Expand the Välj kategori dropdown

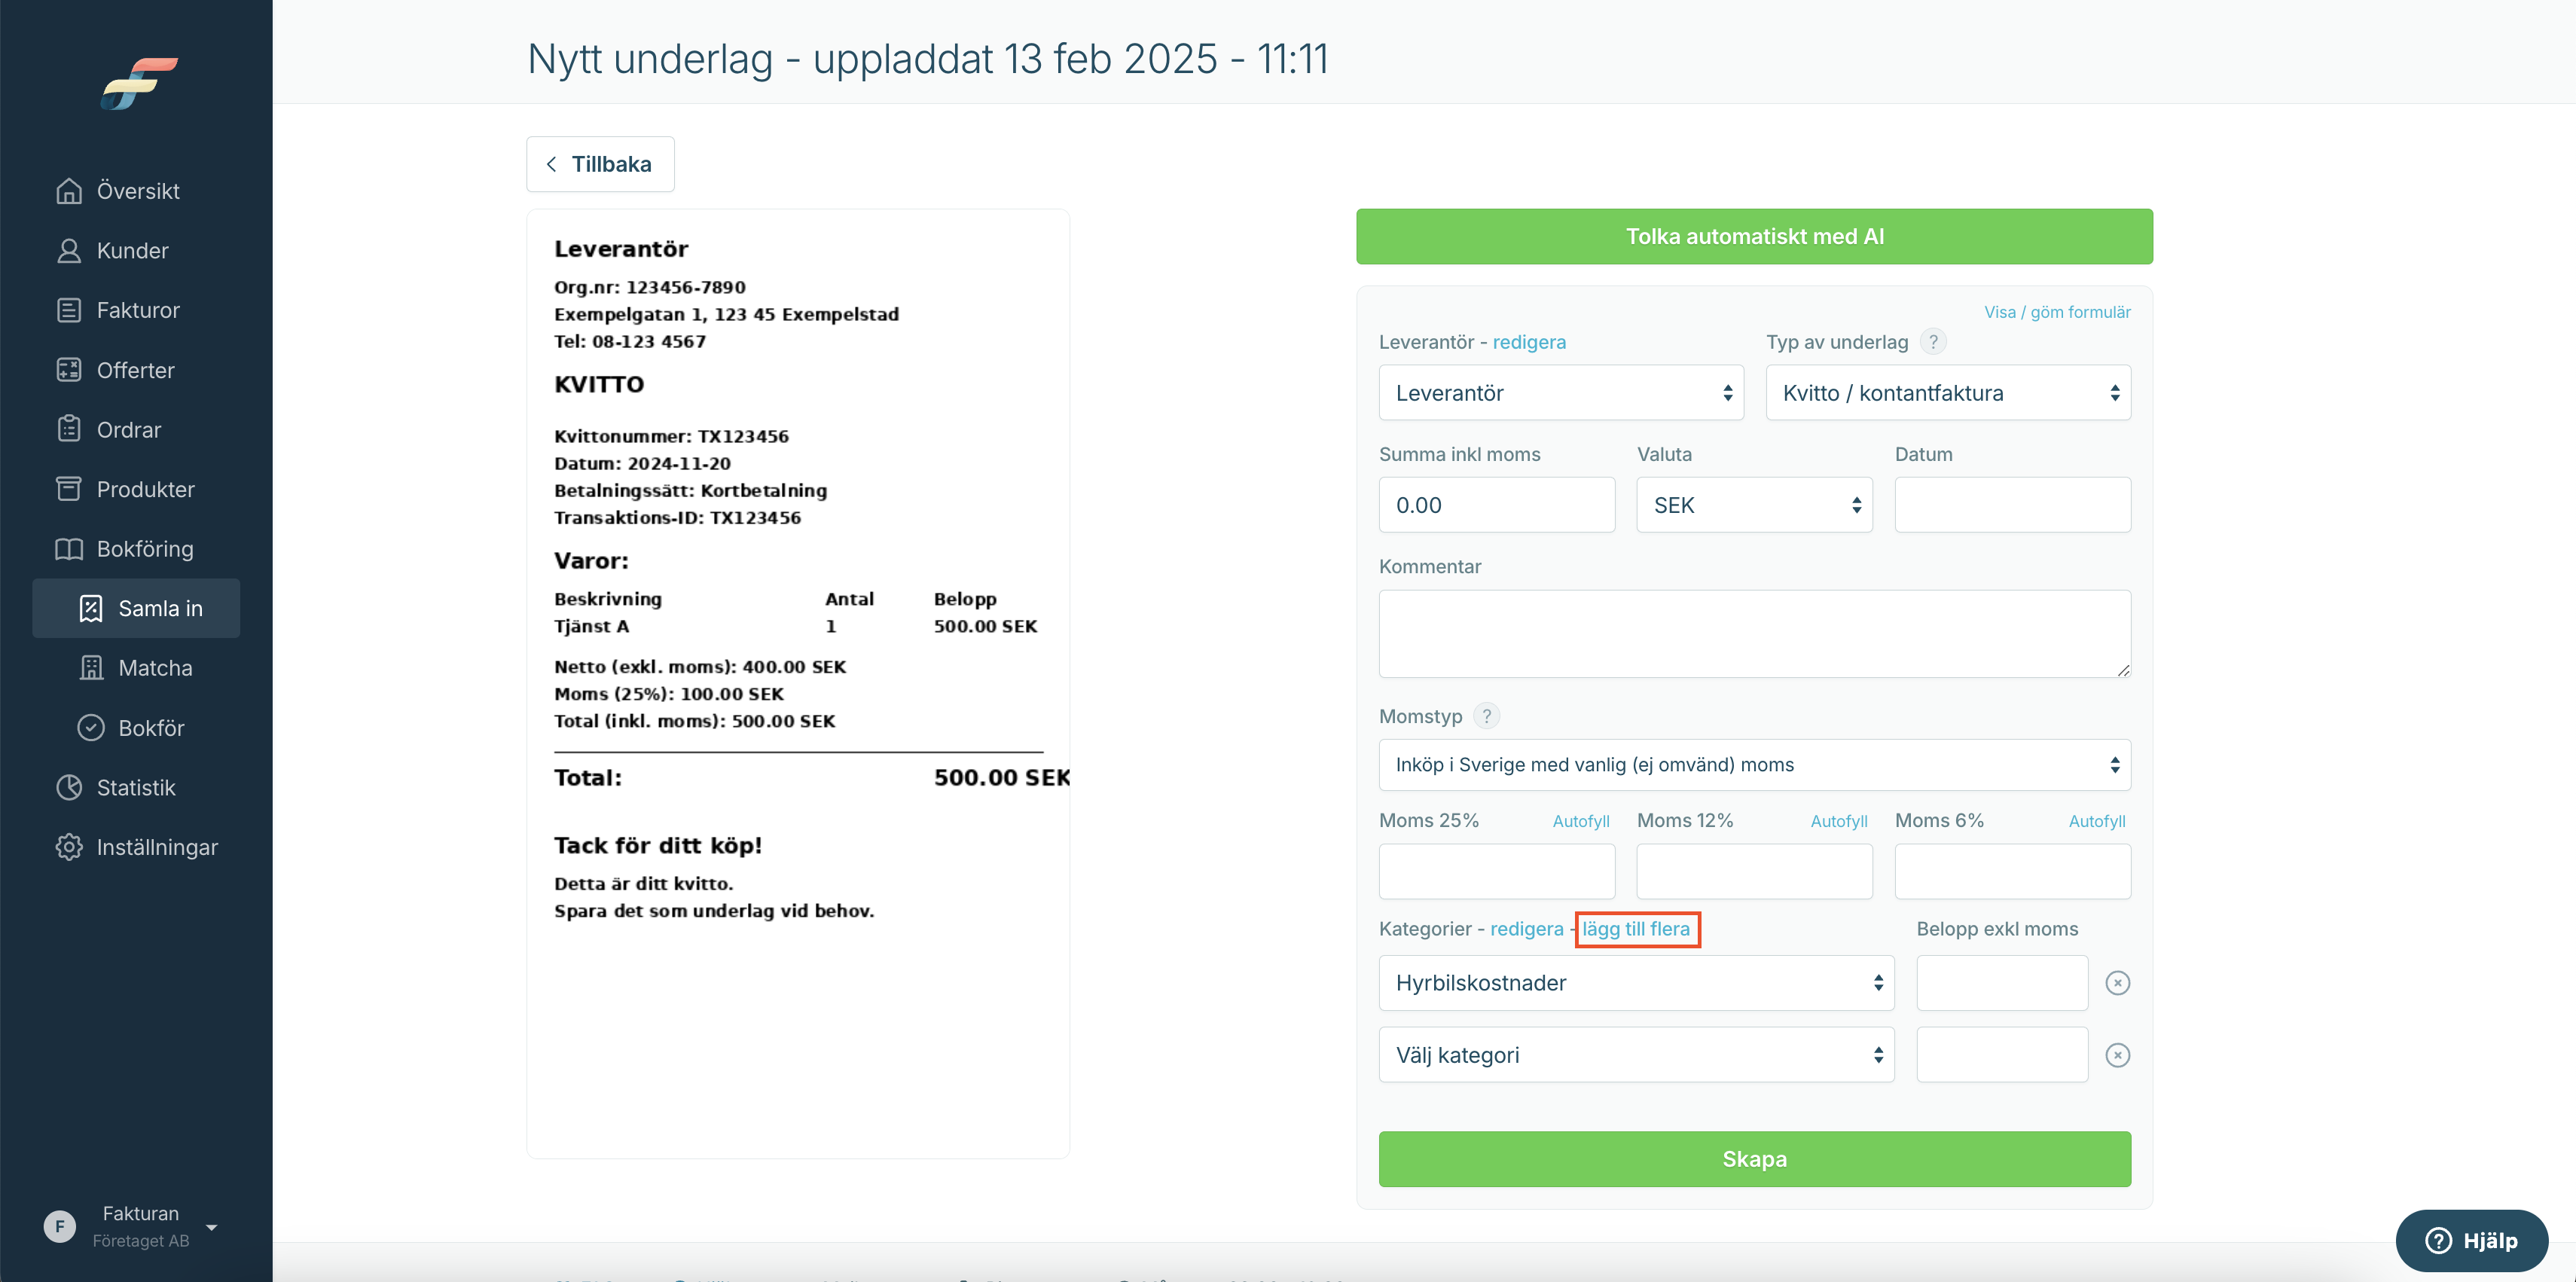(x=1636, y=1055)
